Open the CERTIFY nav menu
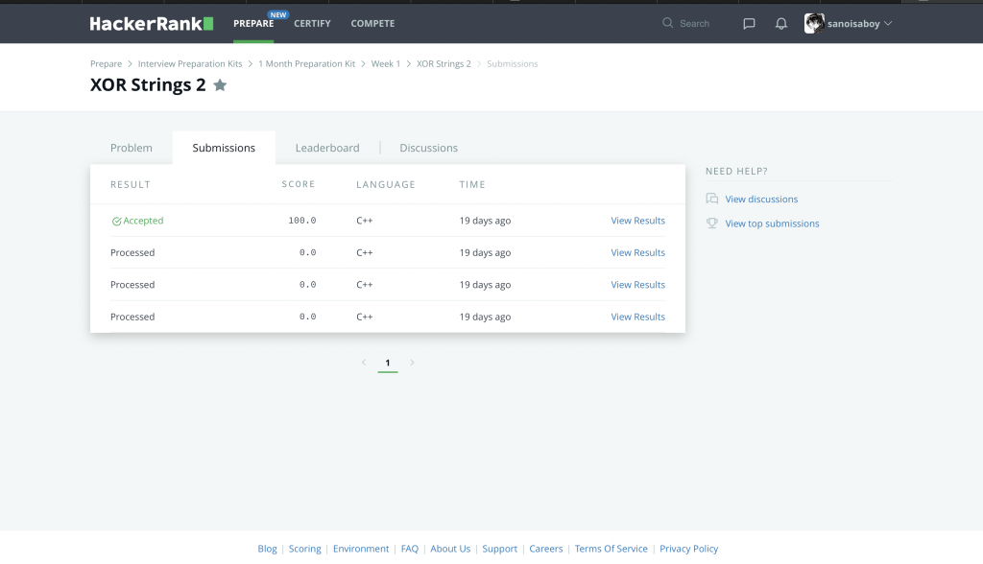This screenshot has width=983, height=564. tap(312, 24)
